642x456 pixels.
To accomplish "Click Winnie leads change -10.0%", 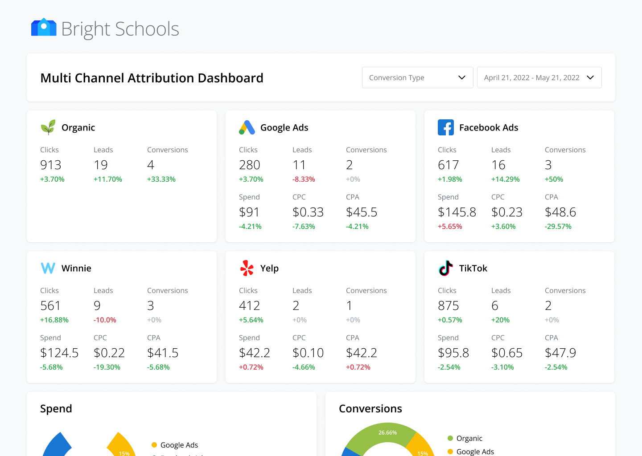I will (105, 320).
